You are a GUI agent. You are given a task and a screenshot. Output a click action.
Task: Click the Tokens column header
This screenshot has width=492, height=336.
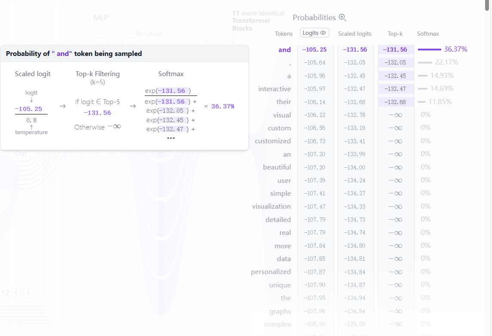click(284, 34)
